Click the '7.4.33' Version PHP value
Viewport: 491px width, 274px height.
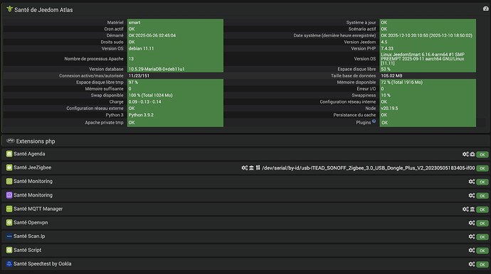[387, 48]
